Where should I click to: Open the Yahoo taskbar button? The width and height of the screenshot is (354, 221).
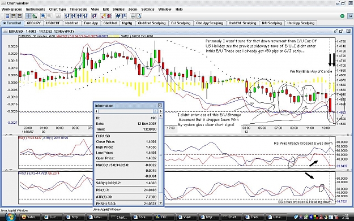[x=30, y=217]
